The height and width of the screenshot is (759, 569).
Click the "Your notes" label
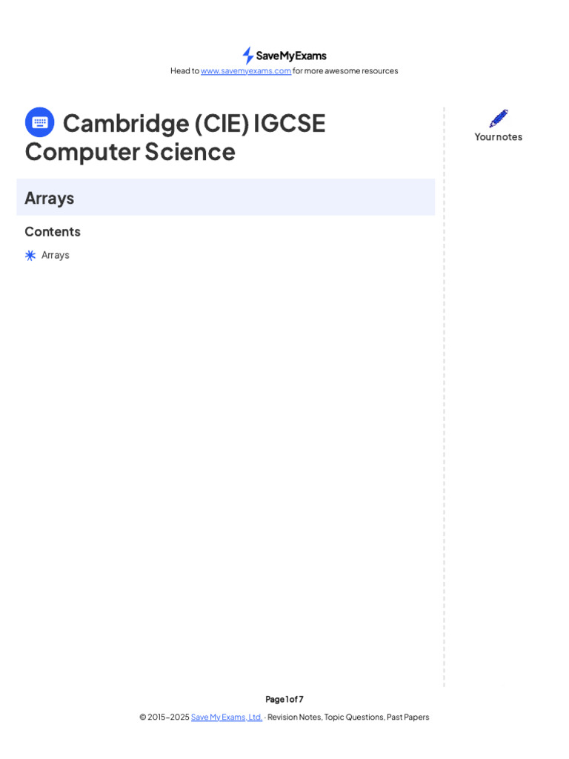click(499, 136)
